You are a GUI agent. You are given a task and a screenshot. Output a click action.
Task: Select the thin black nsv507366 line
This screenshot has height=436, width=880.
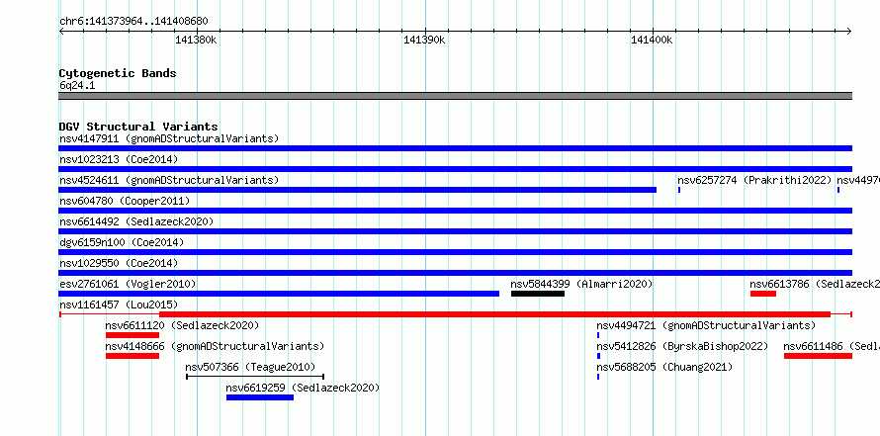255,377
